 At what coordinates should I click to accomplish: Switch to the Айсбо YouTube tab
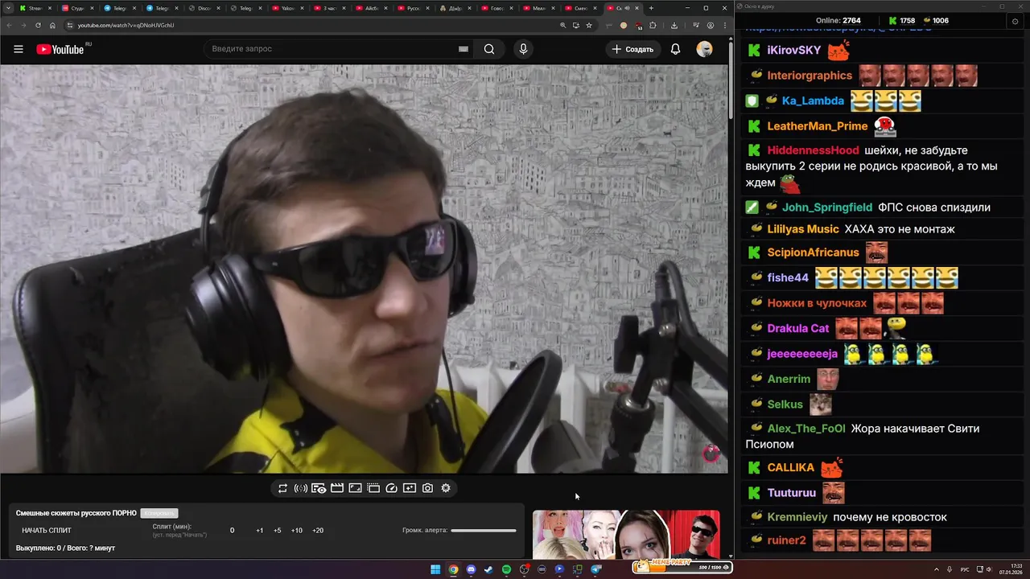pos(370,8)
